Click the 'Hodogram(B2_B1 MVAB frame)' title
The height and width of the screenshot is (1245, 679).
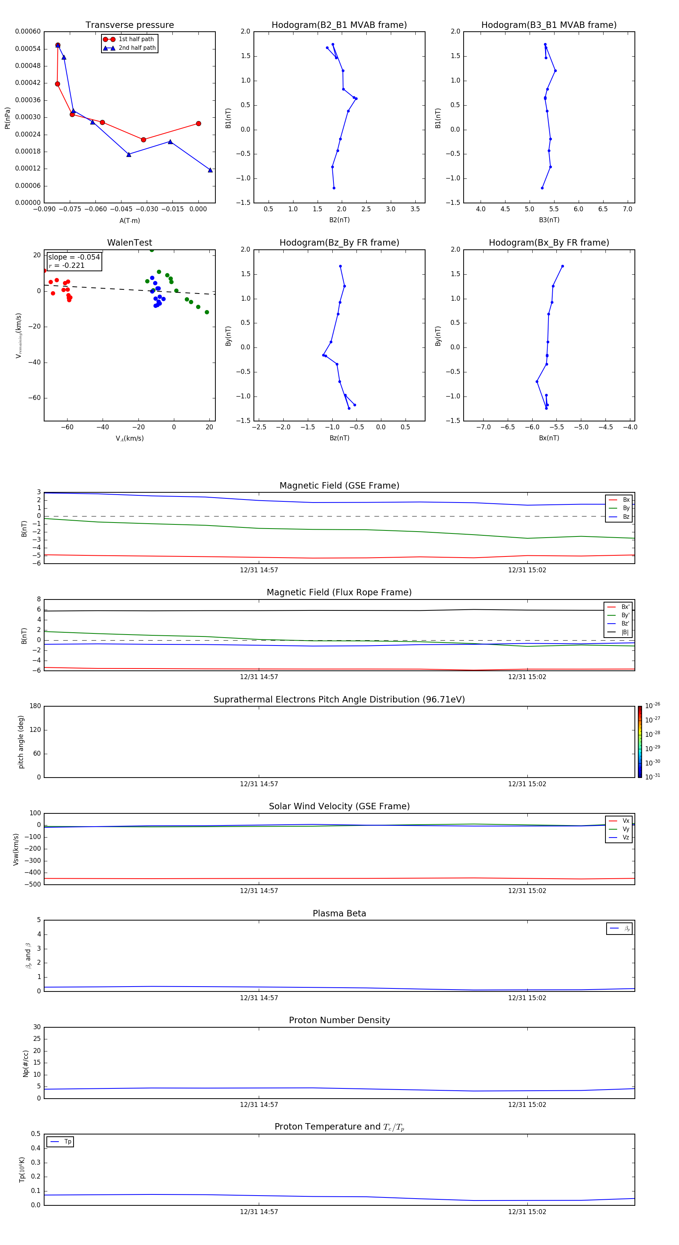pos(339,25)
